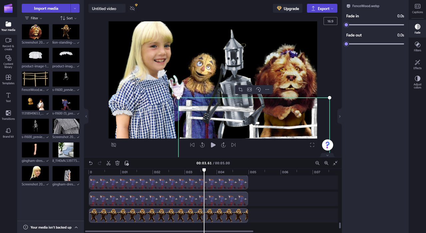Viewport: 426px width, 233px height.
Task: Switch to the Text tab
Action: [x=8, y=97]
